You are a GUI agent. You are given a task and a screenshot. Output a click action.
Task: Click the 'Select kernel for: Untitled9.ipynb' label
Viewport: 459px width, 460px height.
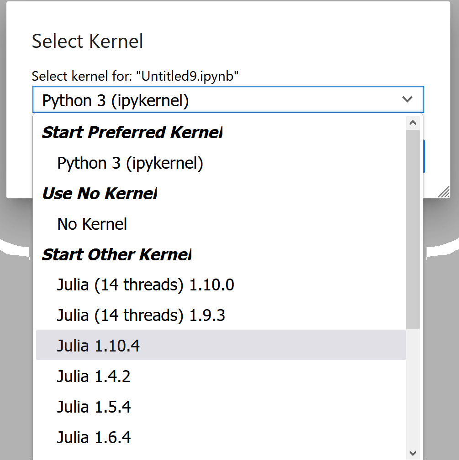tap(135, 76)
